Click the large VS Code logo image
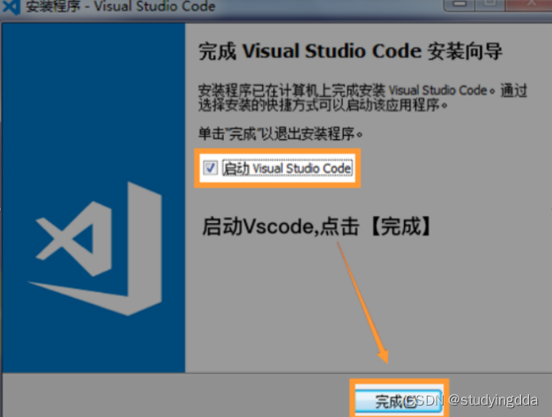Screen dimensions: 552x417 [x=95, y=249]
